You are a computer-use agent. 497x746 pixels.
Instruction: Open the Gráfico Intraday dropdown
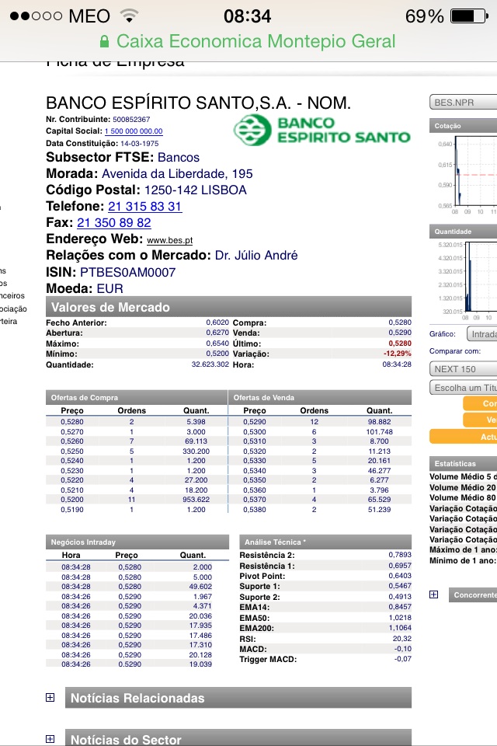point(481,334)
